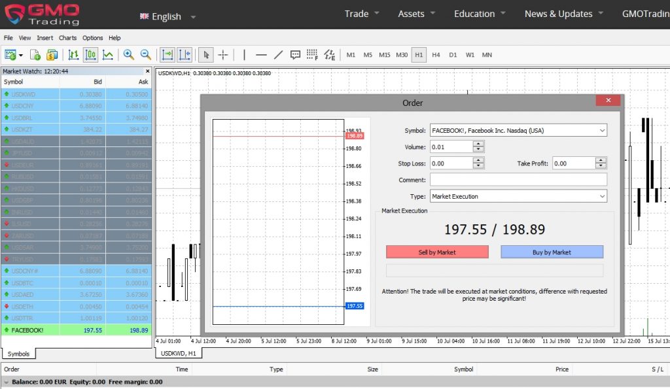
Task: Open the Help menu
Action: pyautogui.click(x=115, y=37)
